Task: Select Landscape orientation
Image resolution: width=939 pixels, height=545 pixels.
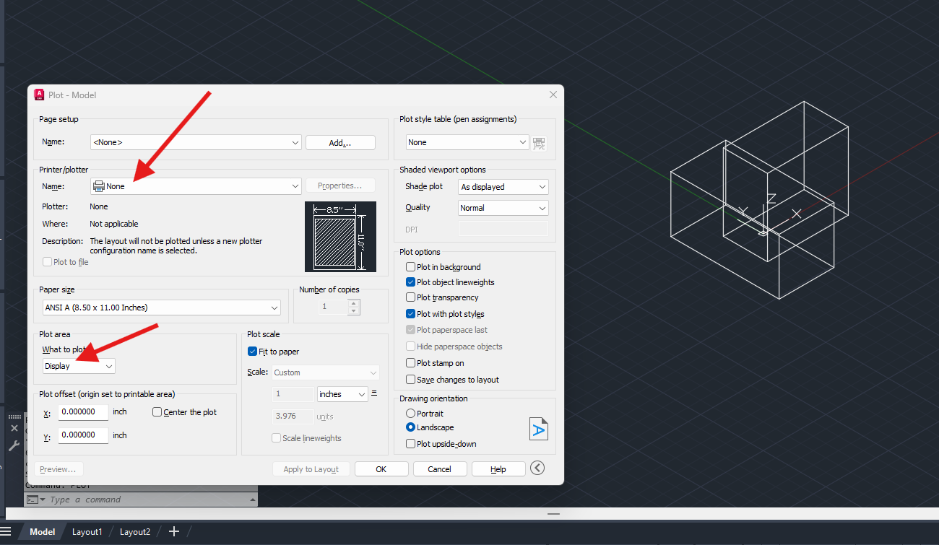Action: point(410,427)
